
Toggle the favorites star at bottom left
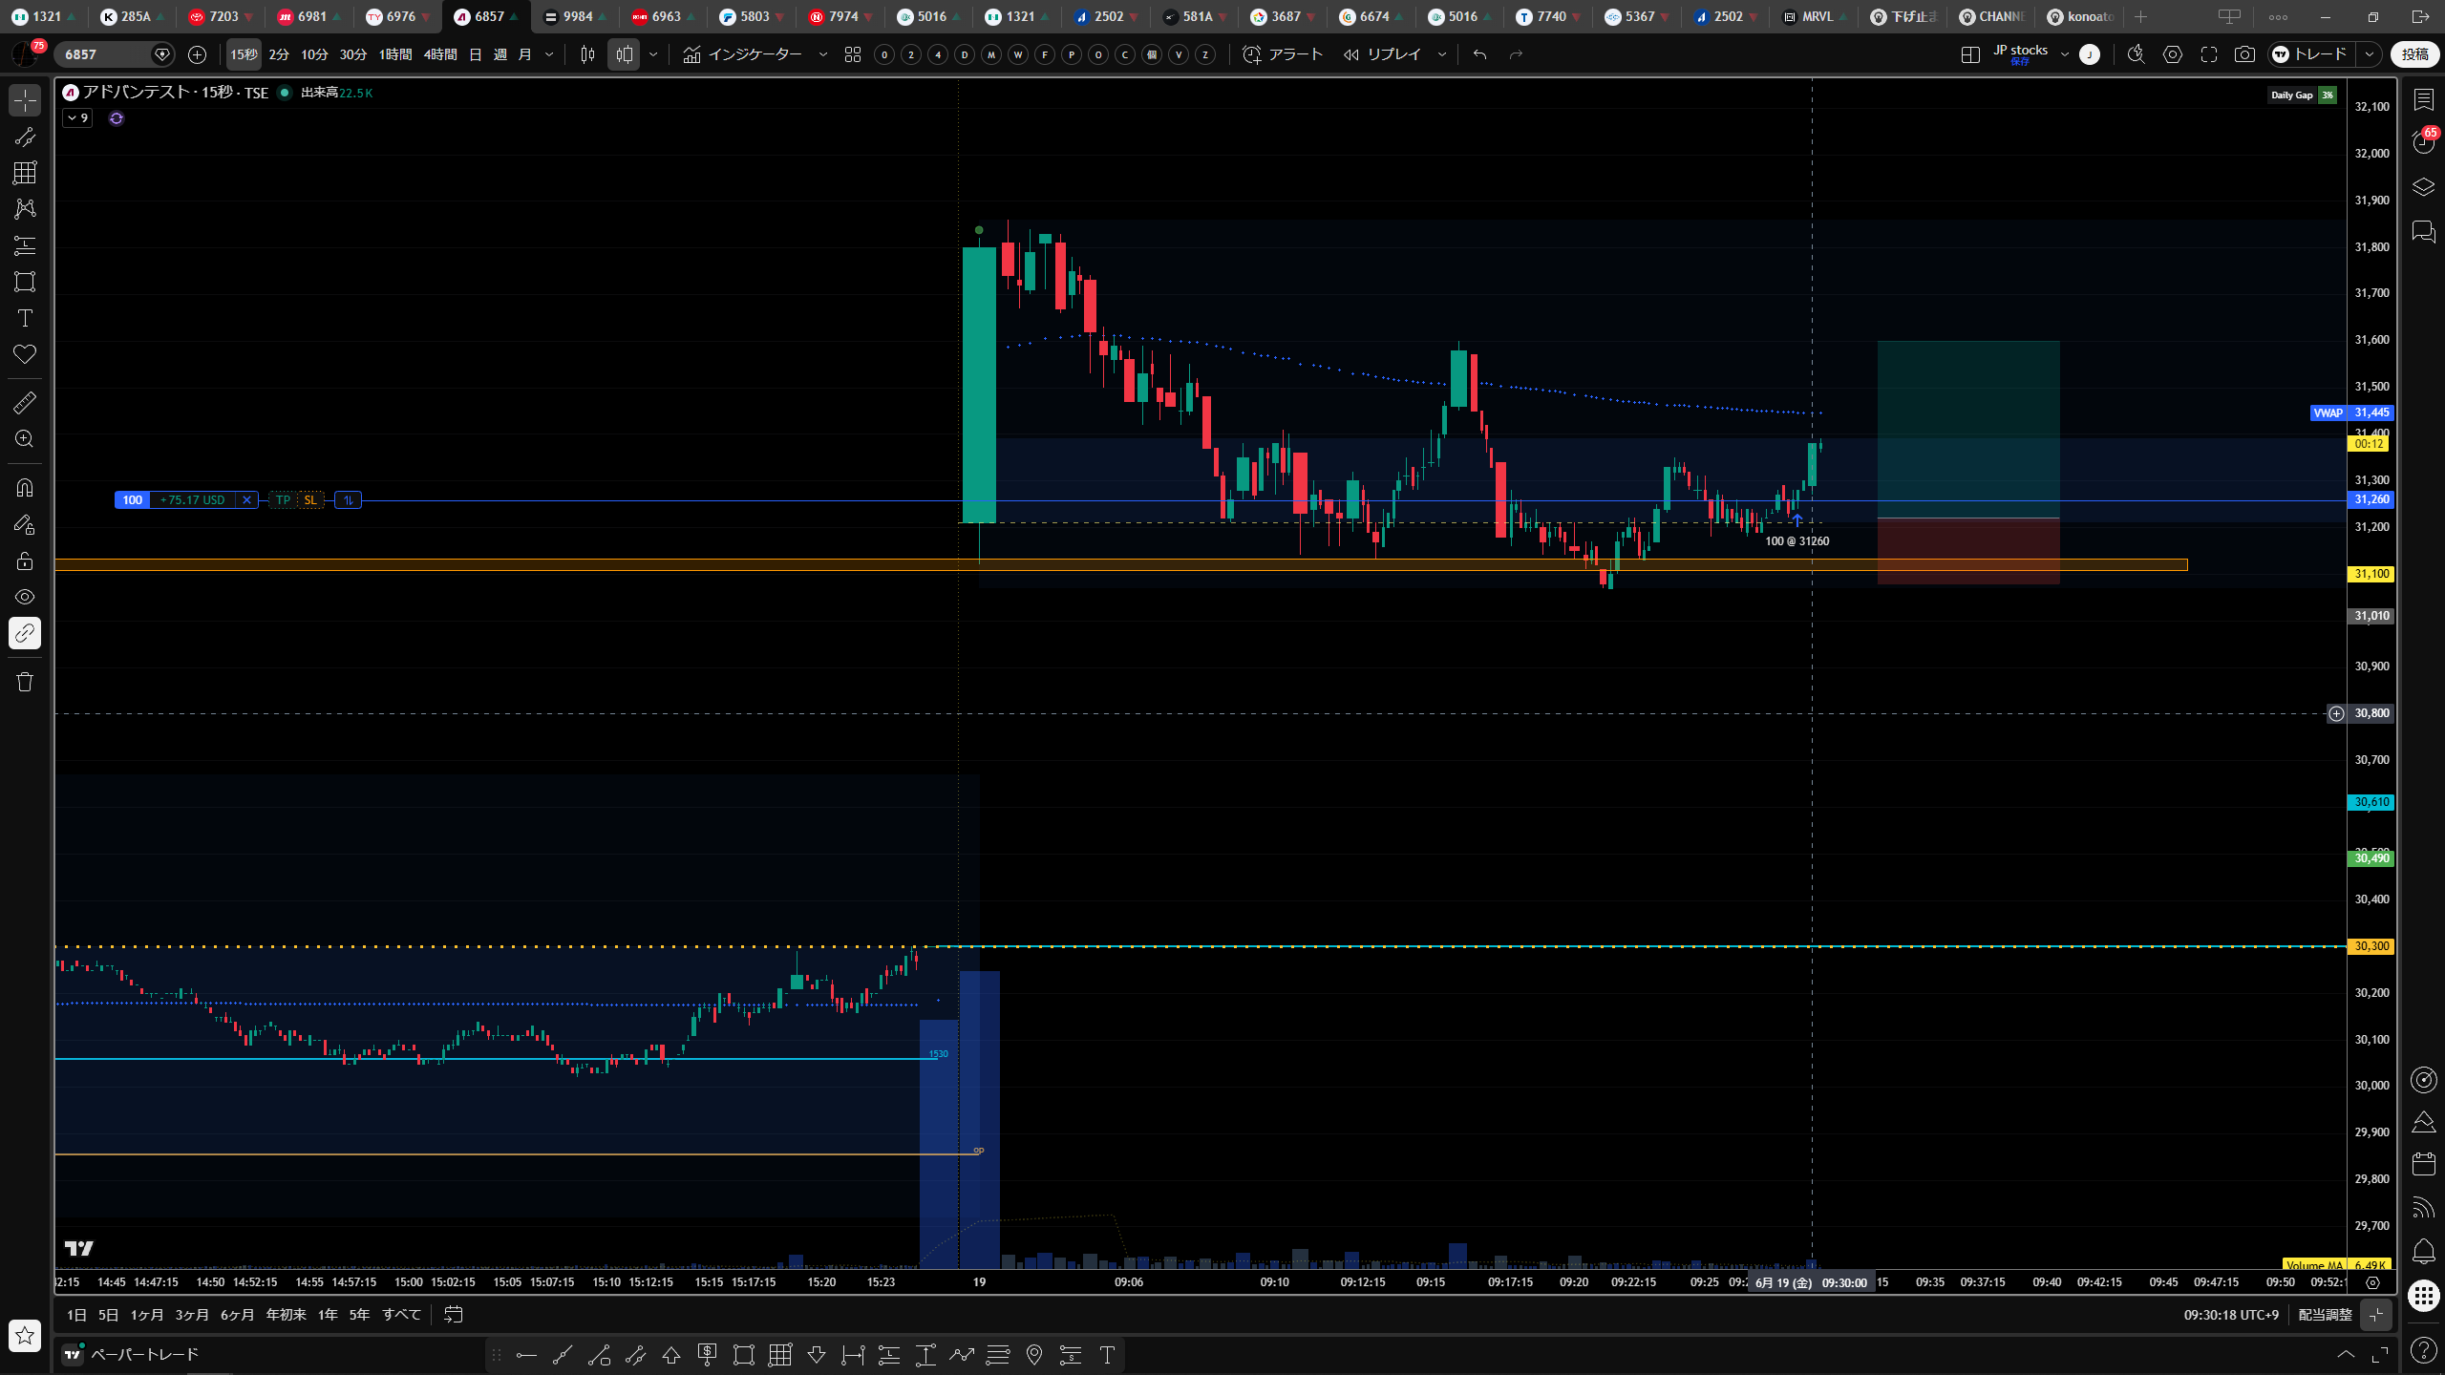point(25,1335)
